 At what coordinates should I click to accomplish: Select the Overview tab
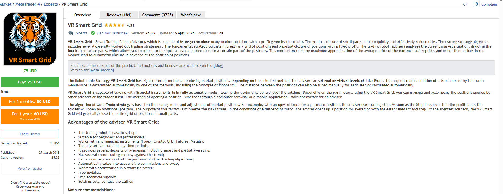pos(83,15)
